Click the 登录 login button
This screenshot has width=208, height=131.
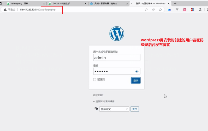point(136,80)
